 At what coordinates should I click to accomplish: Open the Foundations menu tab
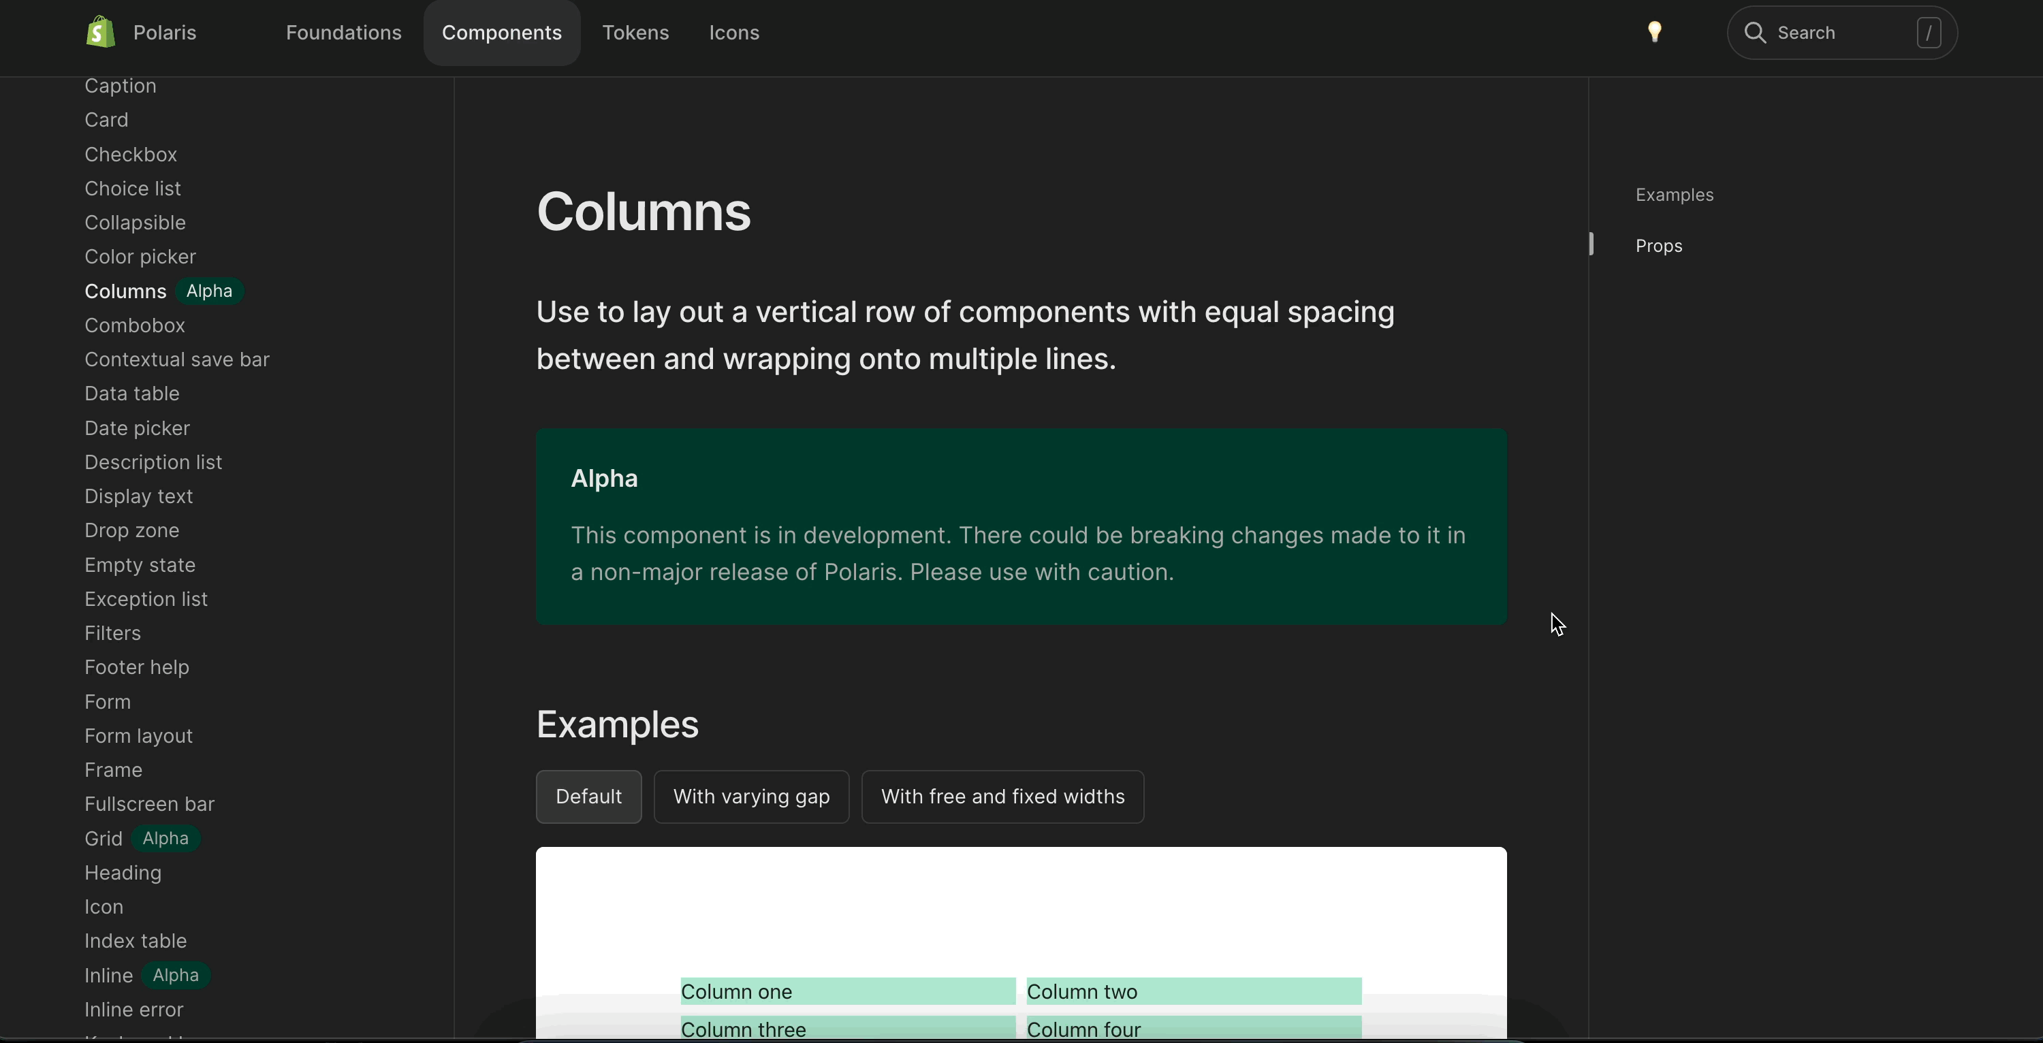(343, 33)
